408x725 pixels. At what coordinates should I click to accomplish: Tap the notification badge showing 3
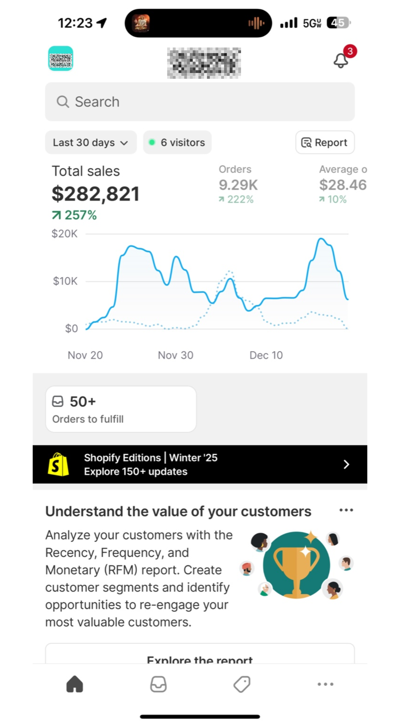tap(350, 51)
